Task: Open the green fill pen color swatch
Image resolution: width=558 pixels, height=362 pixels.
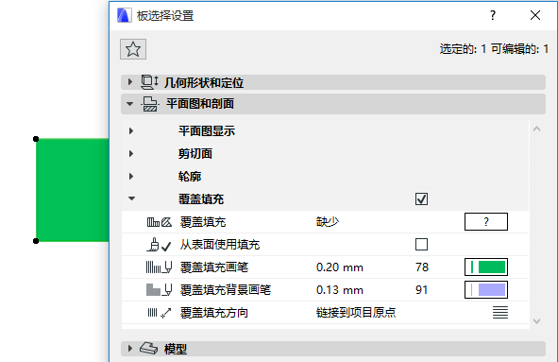Action: (485, 267)
